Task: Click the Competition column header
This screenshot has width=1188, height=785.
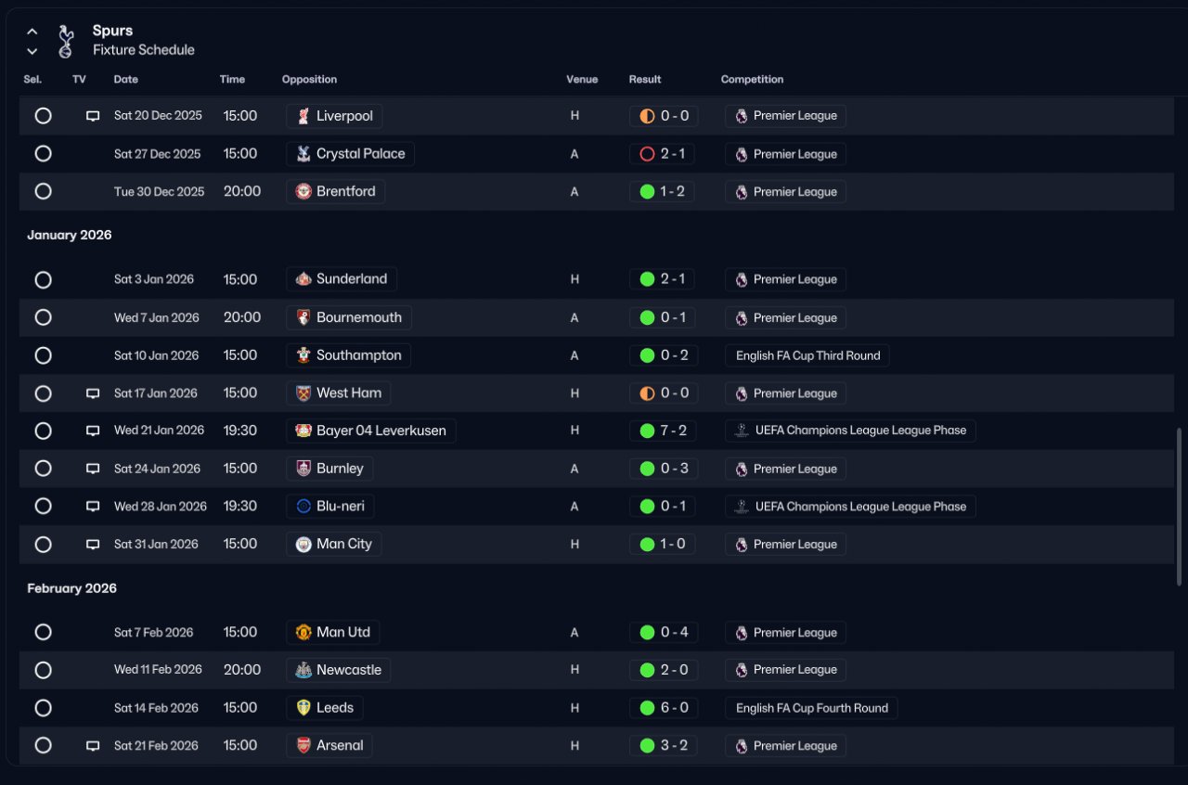Action: point(753,80)
